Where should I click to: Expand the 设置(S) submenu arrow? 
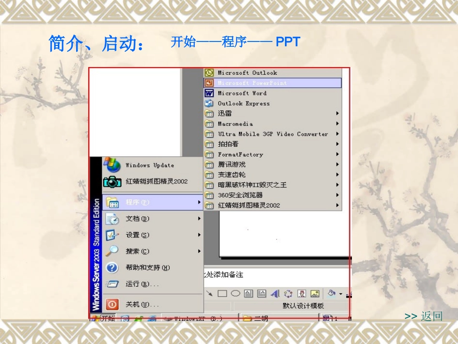point(199,235)
